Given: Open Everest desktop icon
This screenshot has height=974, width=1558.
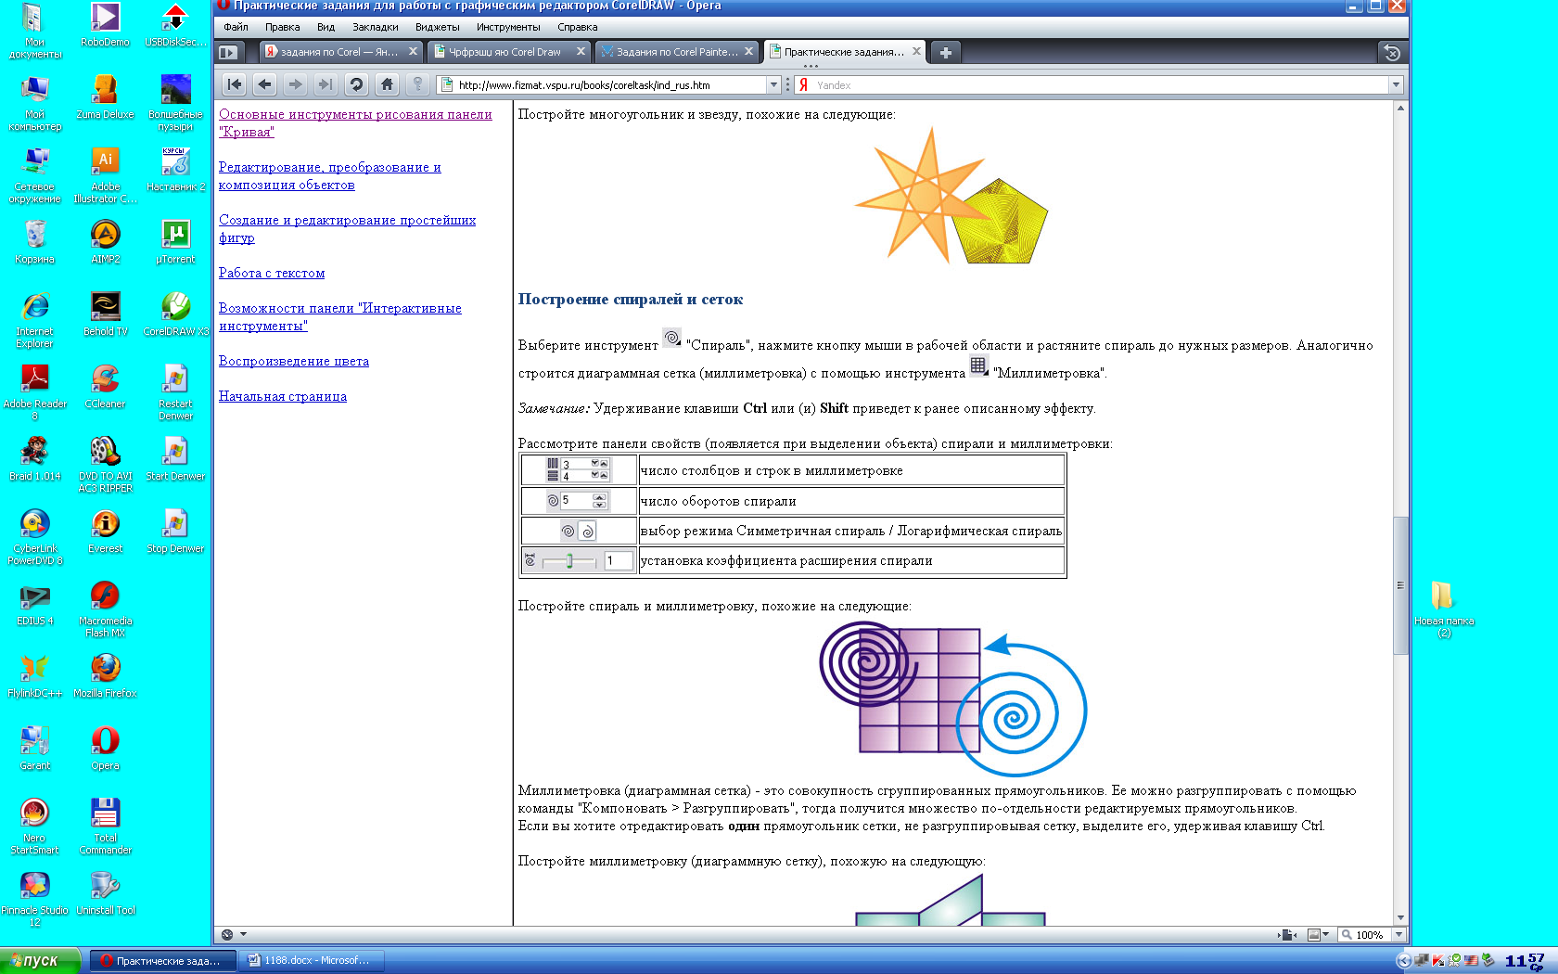Looking at the screenshot, I should [x=105, y=531].
